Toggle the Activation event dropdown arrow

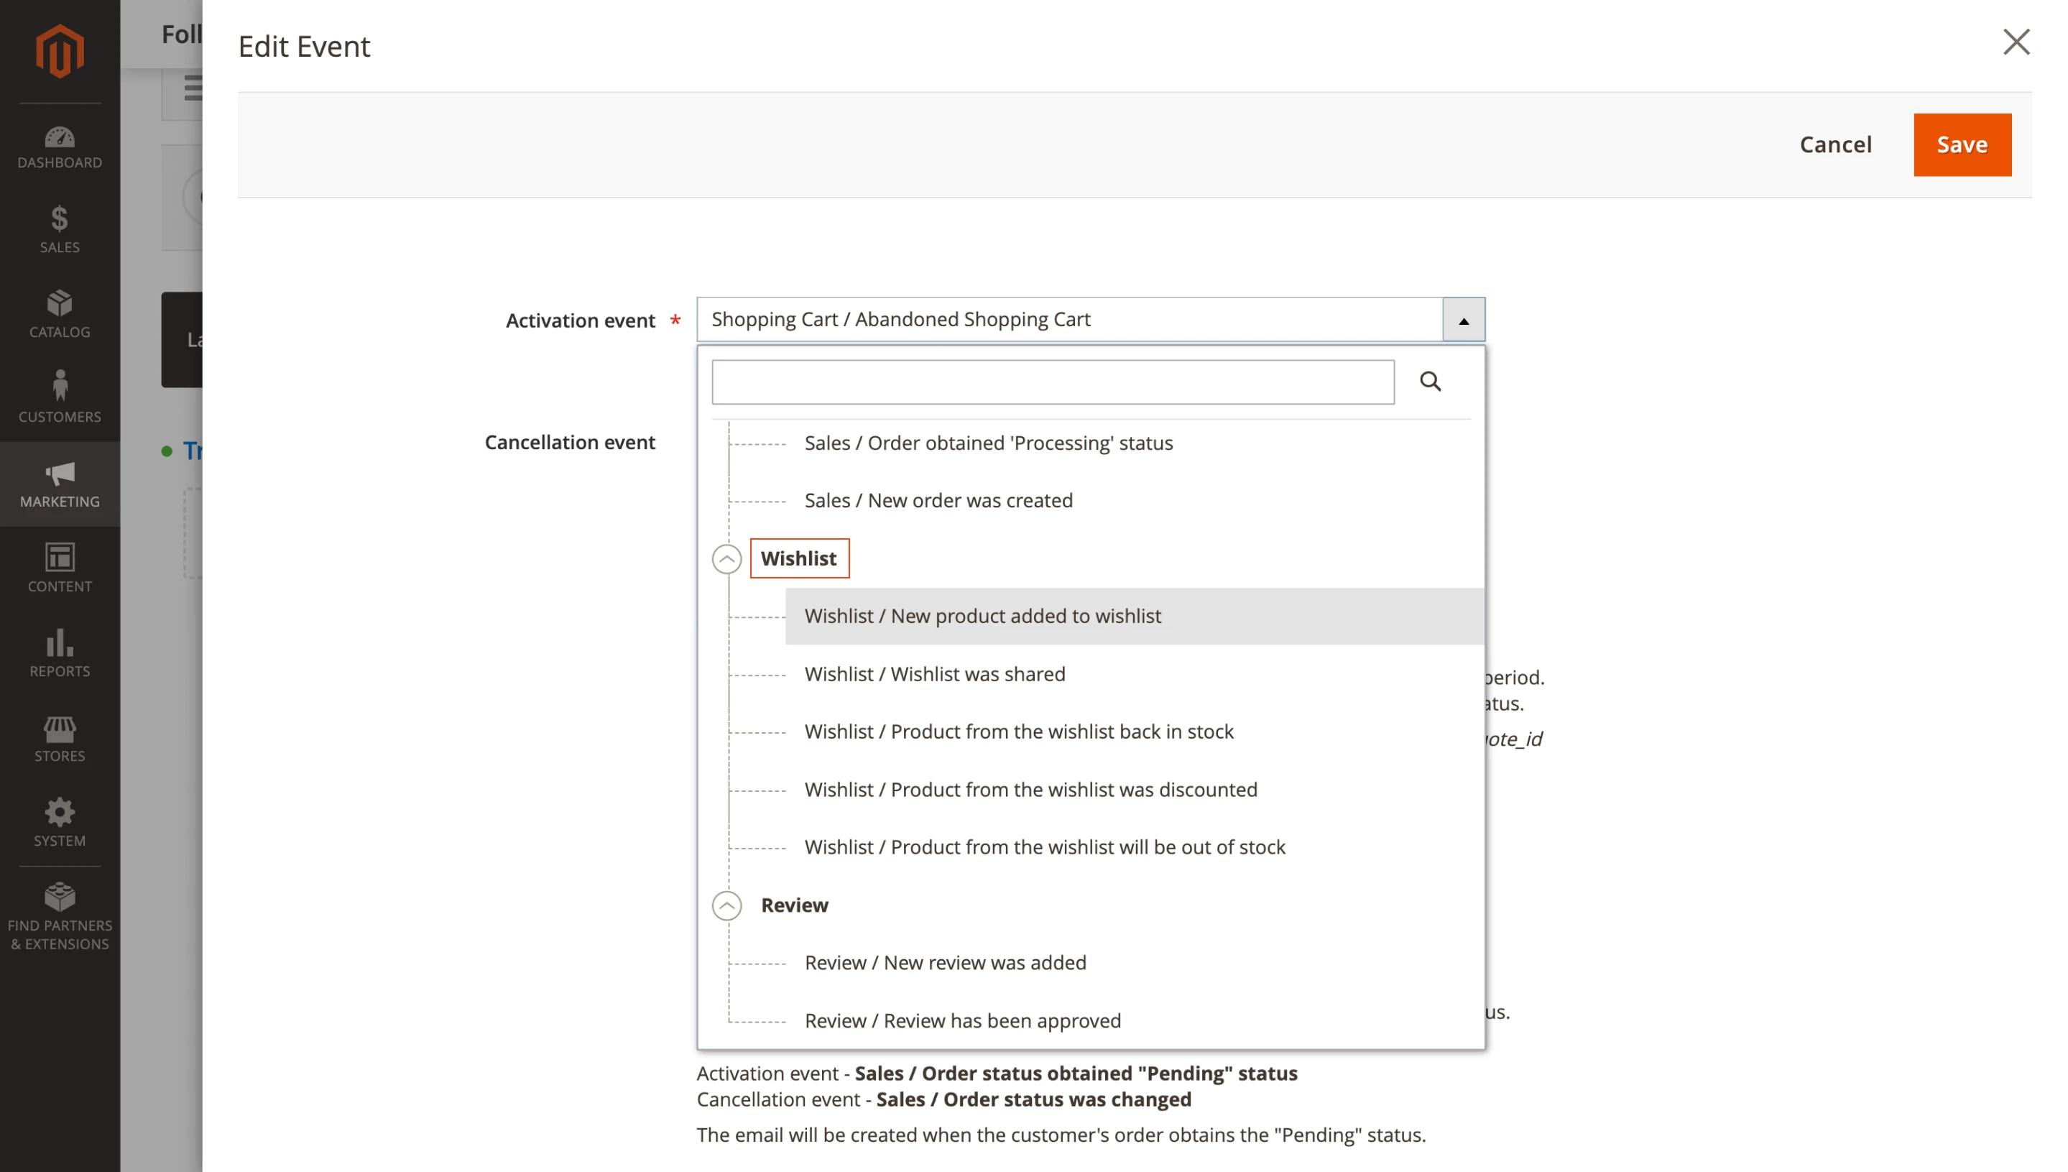click(x=1463, y=320)
